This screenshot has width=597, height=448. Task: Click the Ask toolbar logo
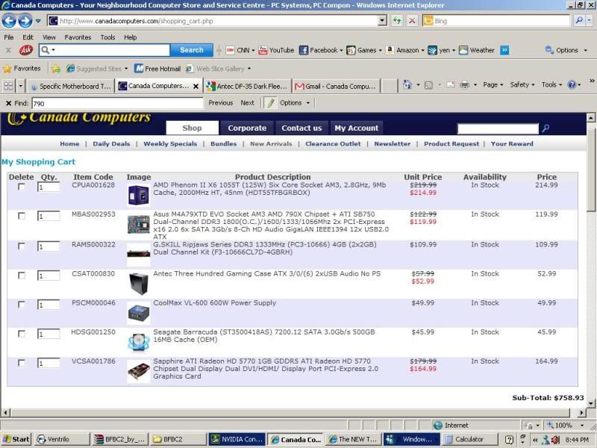(x=26, y=50)
